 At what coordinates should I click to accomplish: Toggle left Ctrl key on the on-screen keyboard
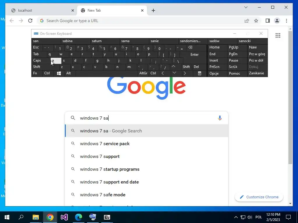pos(48,73)
